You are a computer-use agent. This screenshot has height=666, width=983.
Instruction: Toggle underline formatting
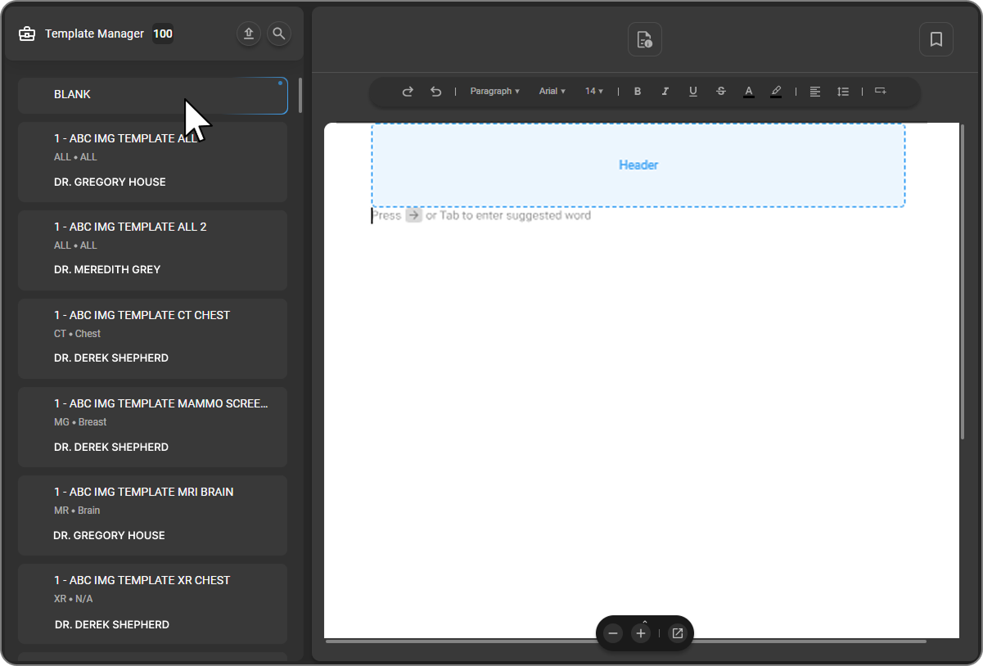(693, 92)
